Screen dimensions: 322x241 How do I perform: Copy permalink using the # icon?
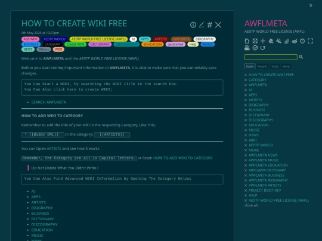pos(210,25)
